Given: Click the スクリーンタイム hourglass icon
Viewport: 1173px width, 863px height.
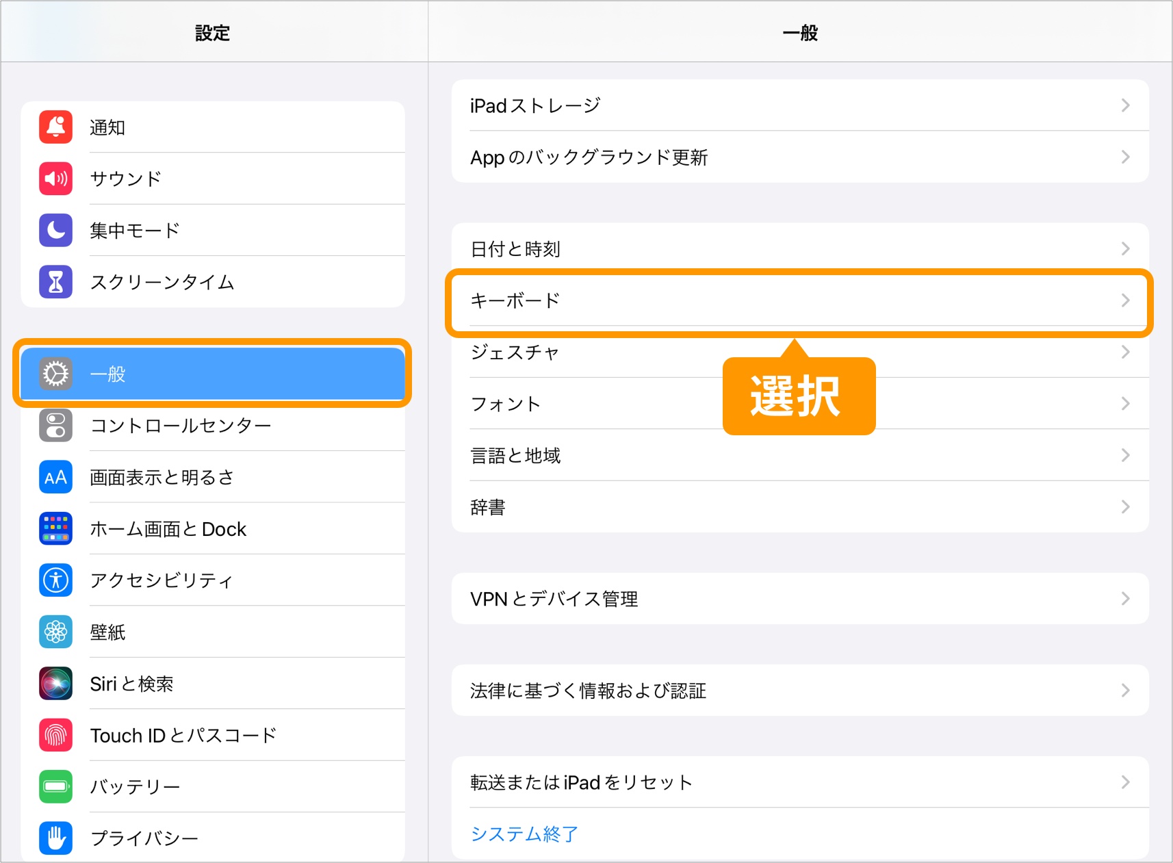Looking at the screenshot, I should (x=55, y=282).
